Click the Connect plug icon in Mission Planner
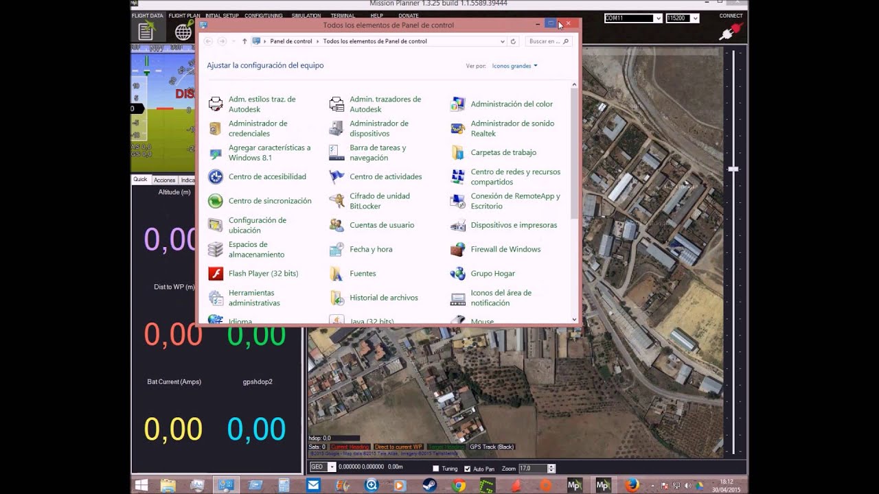879x494 pixels. click(731, 31)
